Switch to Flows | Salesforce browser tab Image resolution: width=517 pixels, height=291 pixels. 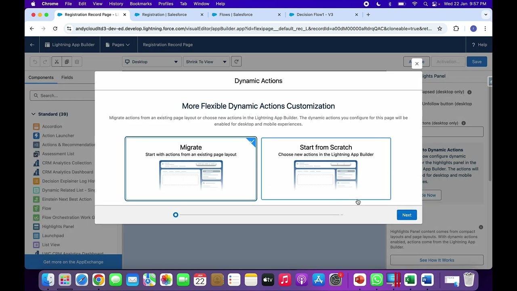click(x=246, y=15)
